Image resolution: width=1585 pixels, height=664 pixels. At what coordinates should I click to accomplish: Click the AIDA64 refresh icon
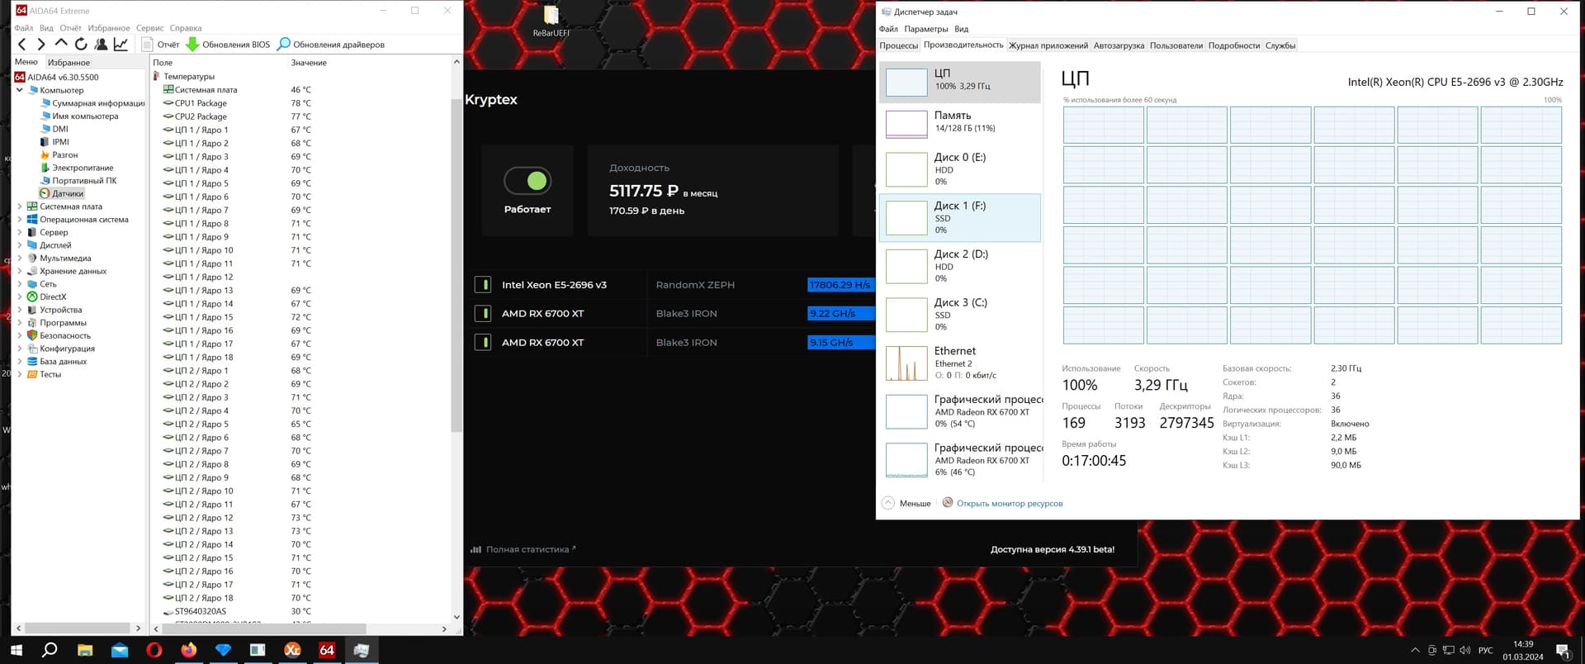[81, 45]
